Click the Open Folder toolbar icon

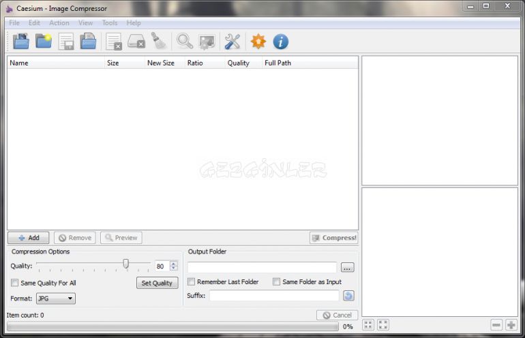[44, 42]
